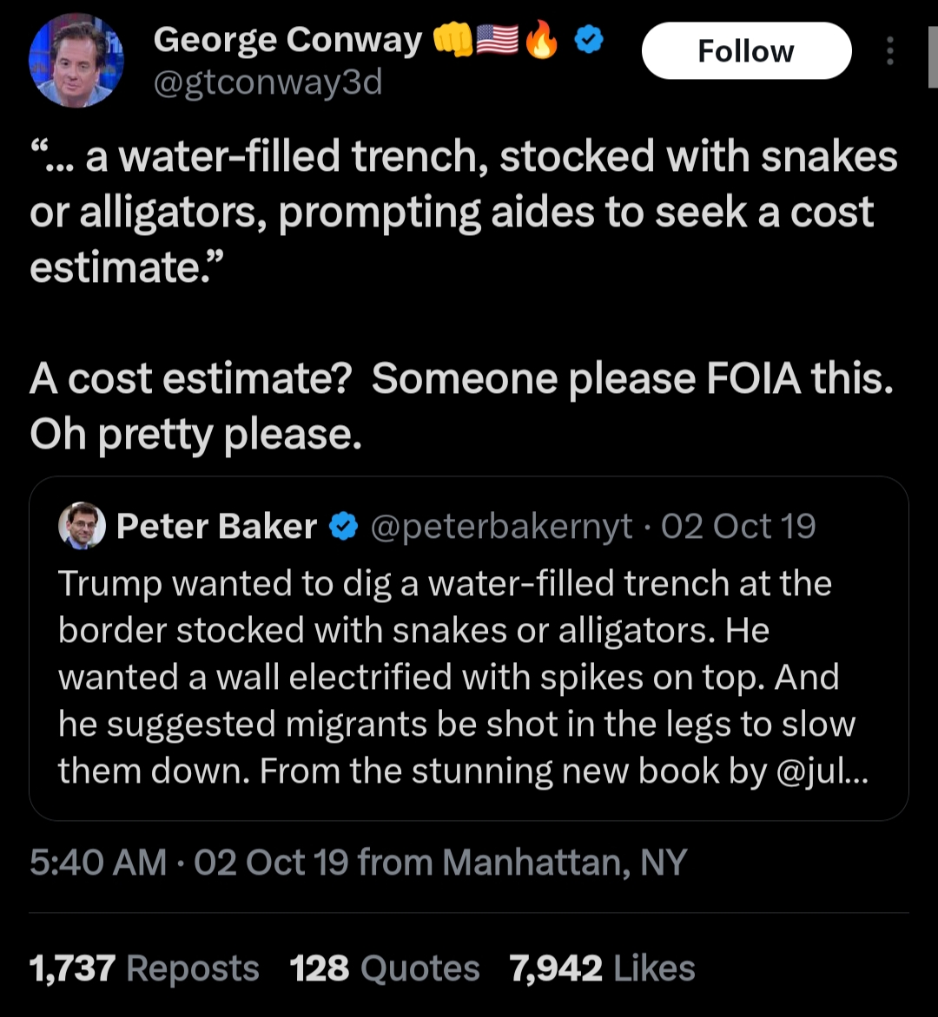Viewport: 938px width, 1017px height.
Task: Click George Conway's profile avatar
Action: pyautogui.click(x=76, y=61)
